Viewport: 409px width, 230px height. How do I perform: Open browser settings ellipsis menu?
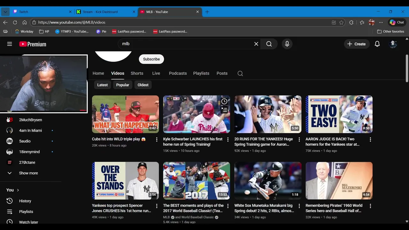click(x=381, y=22)
